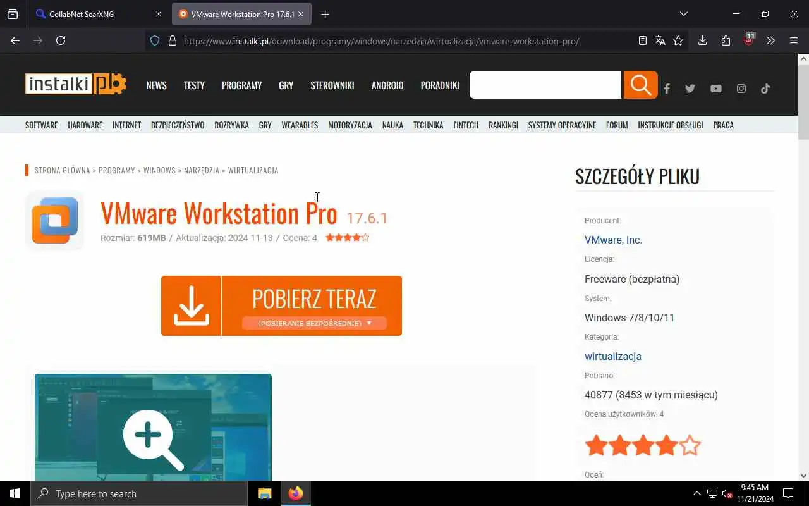Open the BEZPIECZEŃSTWO submenu link
809x506 pixels.
point(178,125)
